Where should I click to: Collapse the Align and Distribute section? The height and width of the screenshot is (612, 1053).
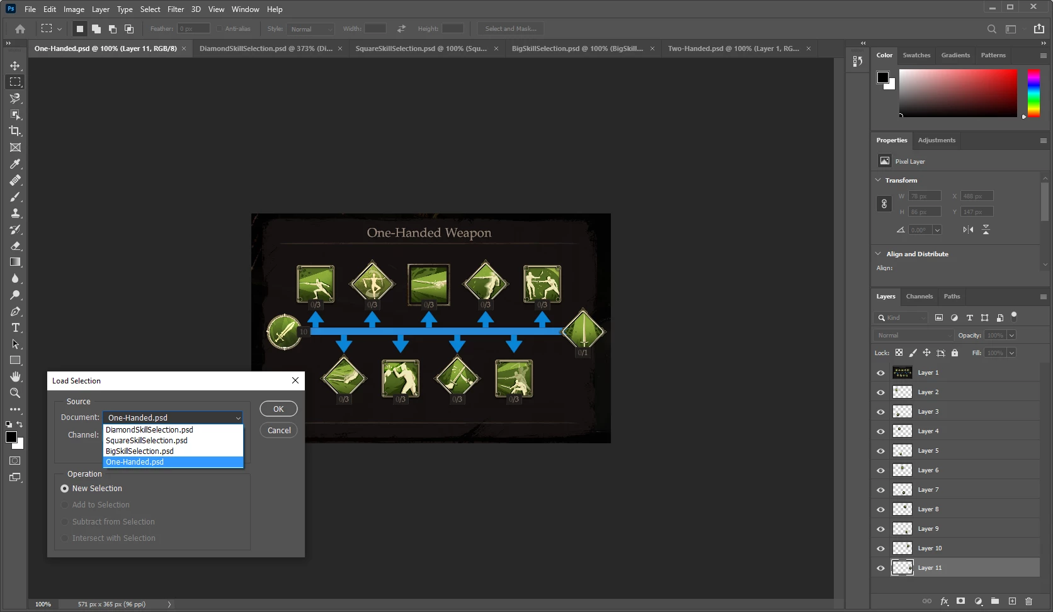click(x=879, y=254)
